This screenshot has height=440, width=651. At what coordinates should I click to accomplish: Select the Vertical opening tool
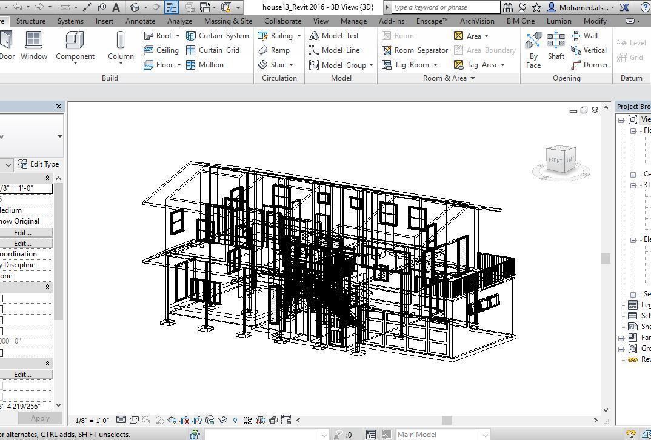click(x=589, y=50)
